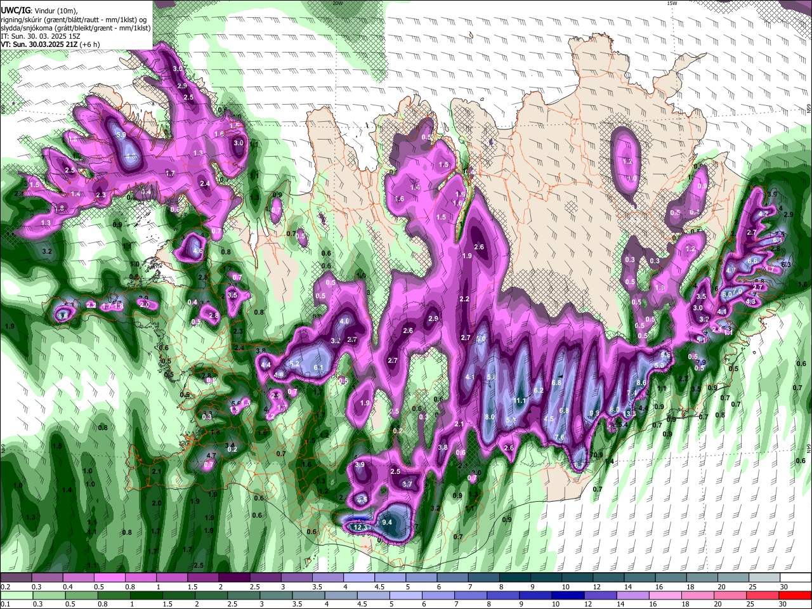
Task: Click the white swatch ending the top legend row
Action: [796, 579]
